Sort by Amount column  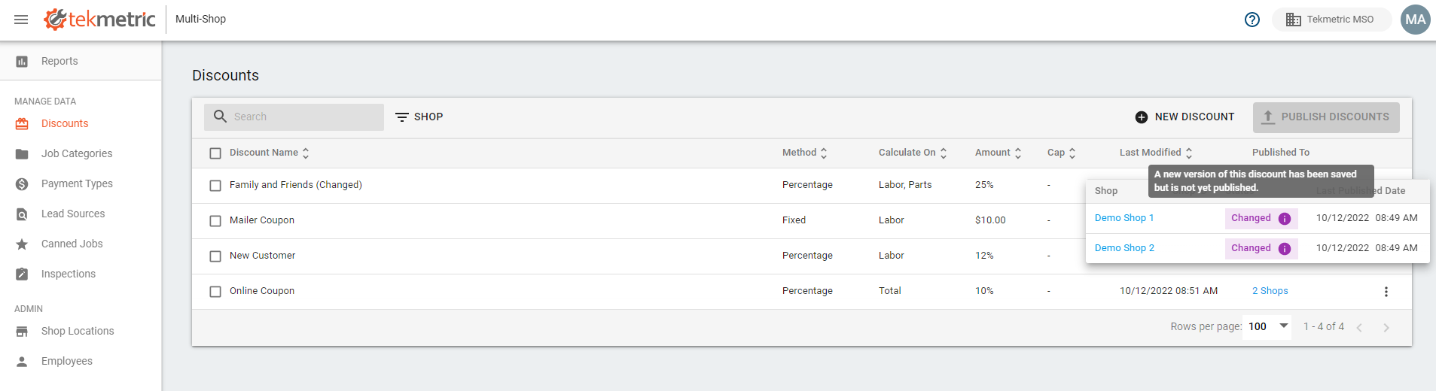click(998, 153)
